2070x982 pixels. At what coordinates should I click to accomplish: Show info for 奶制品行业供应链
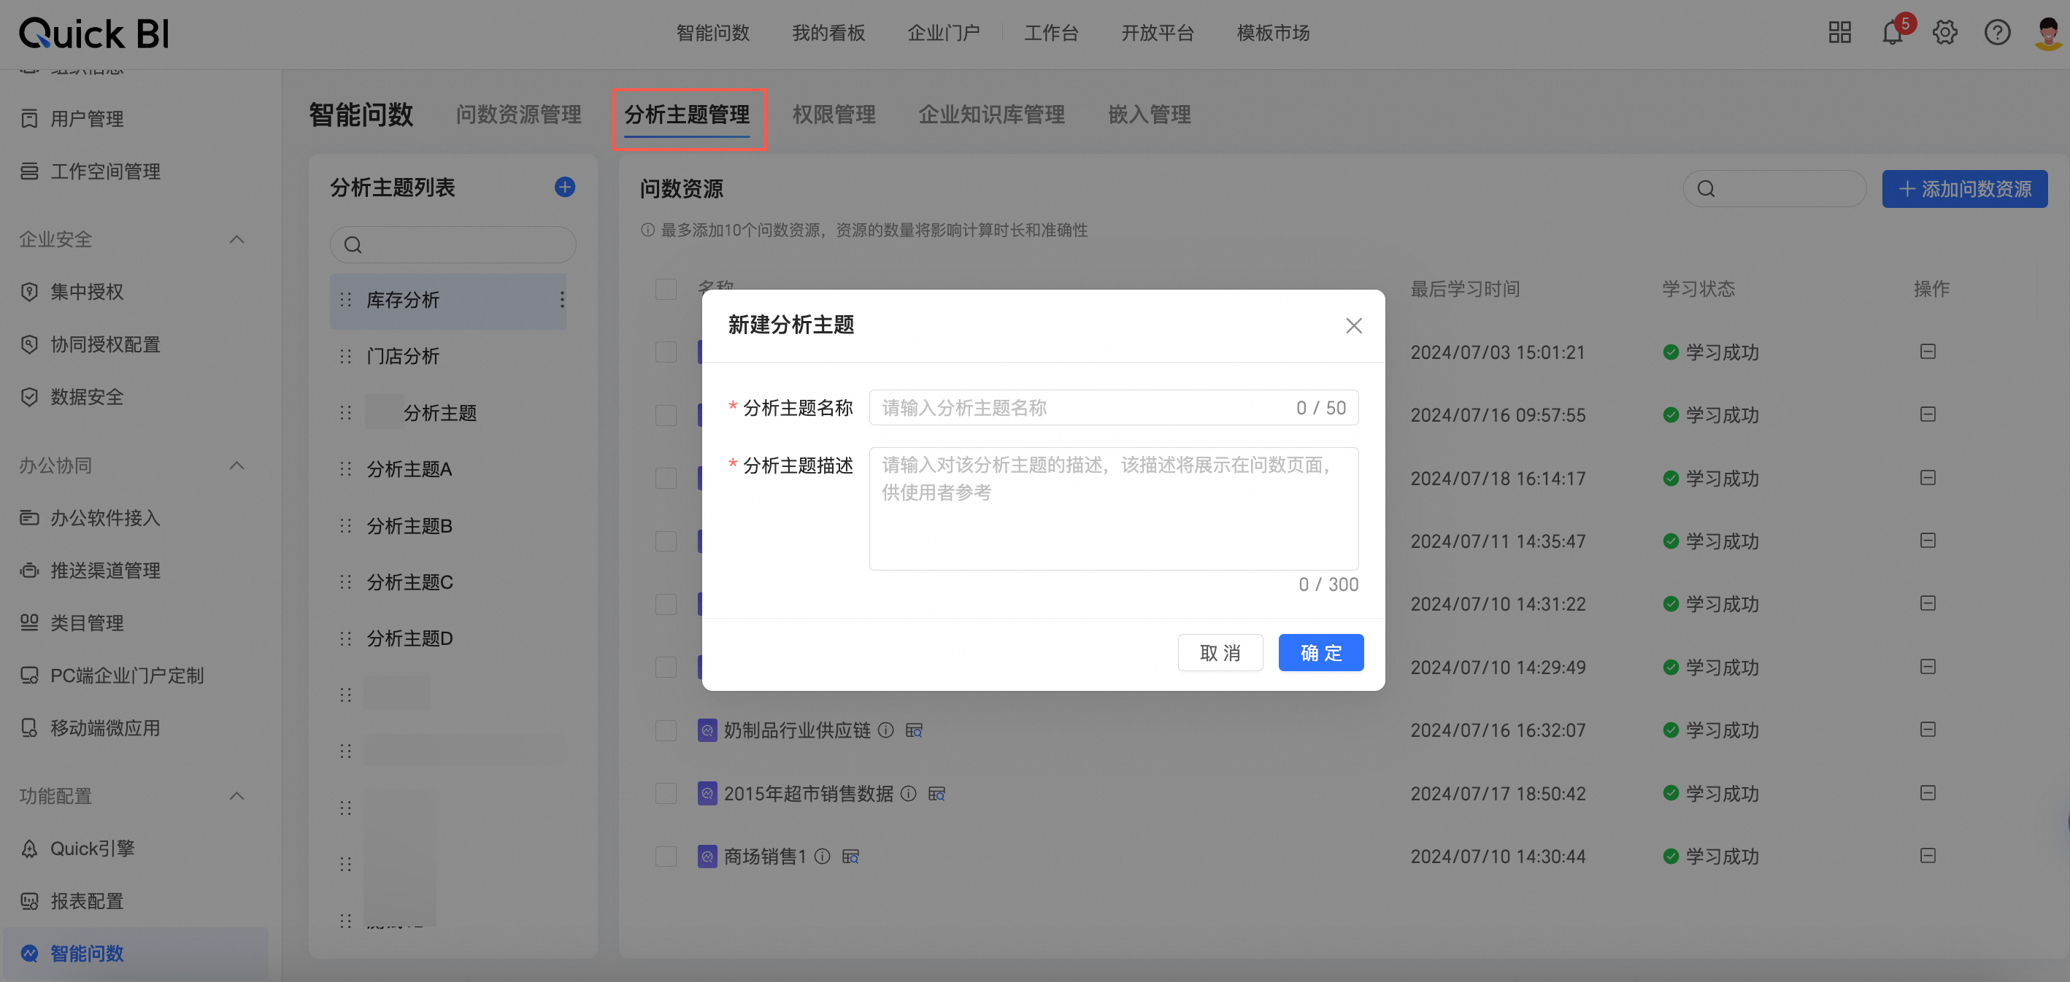click(x=885, y=730)
